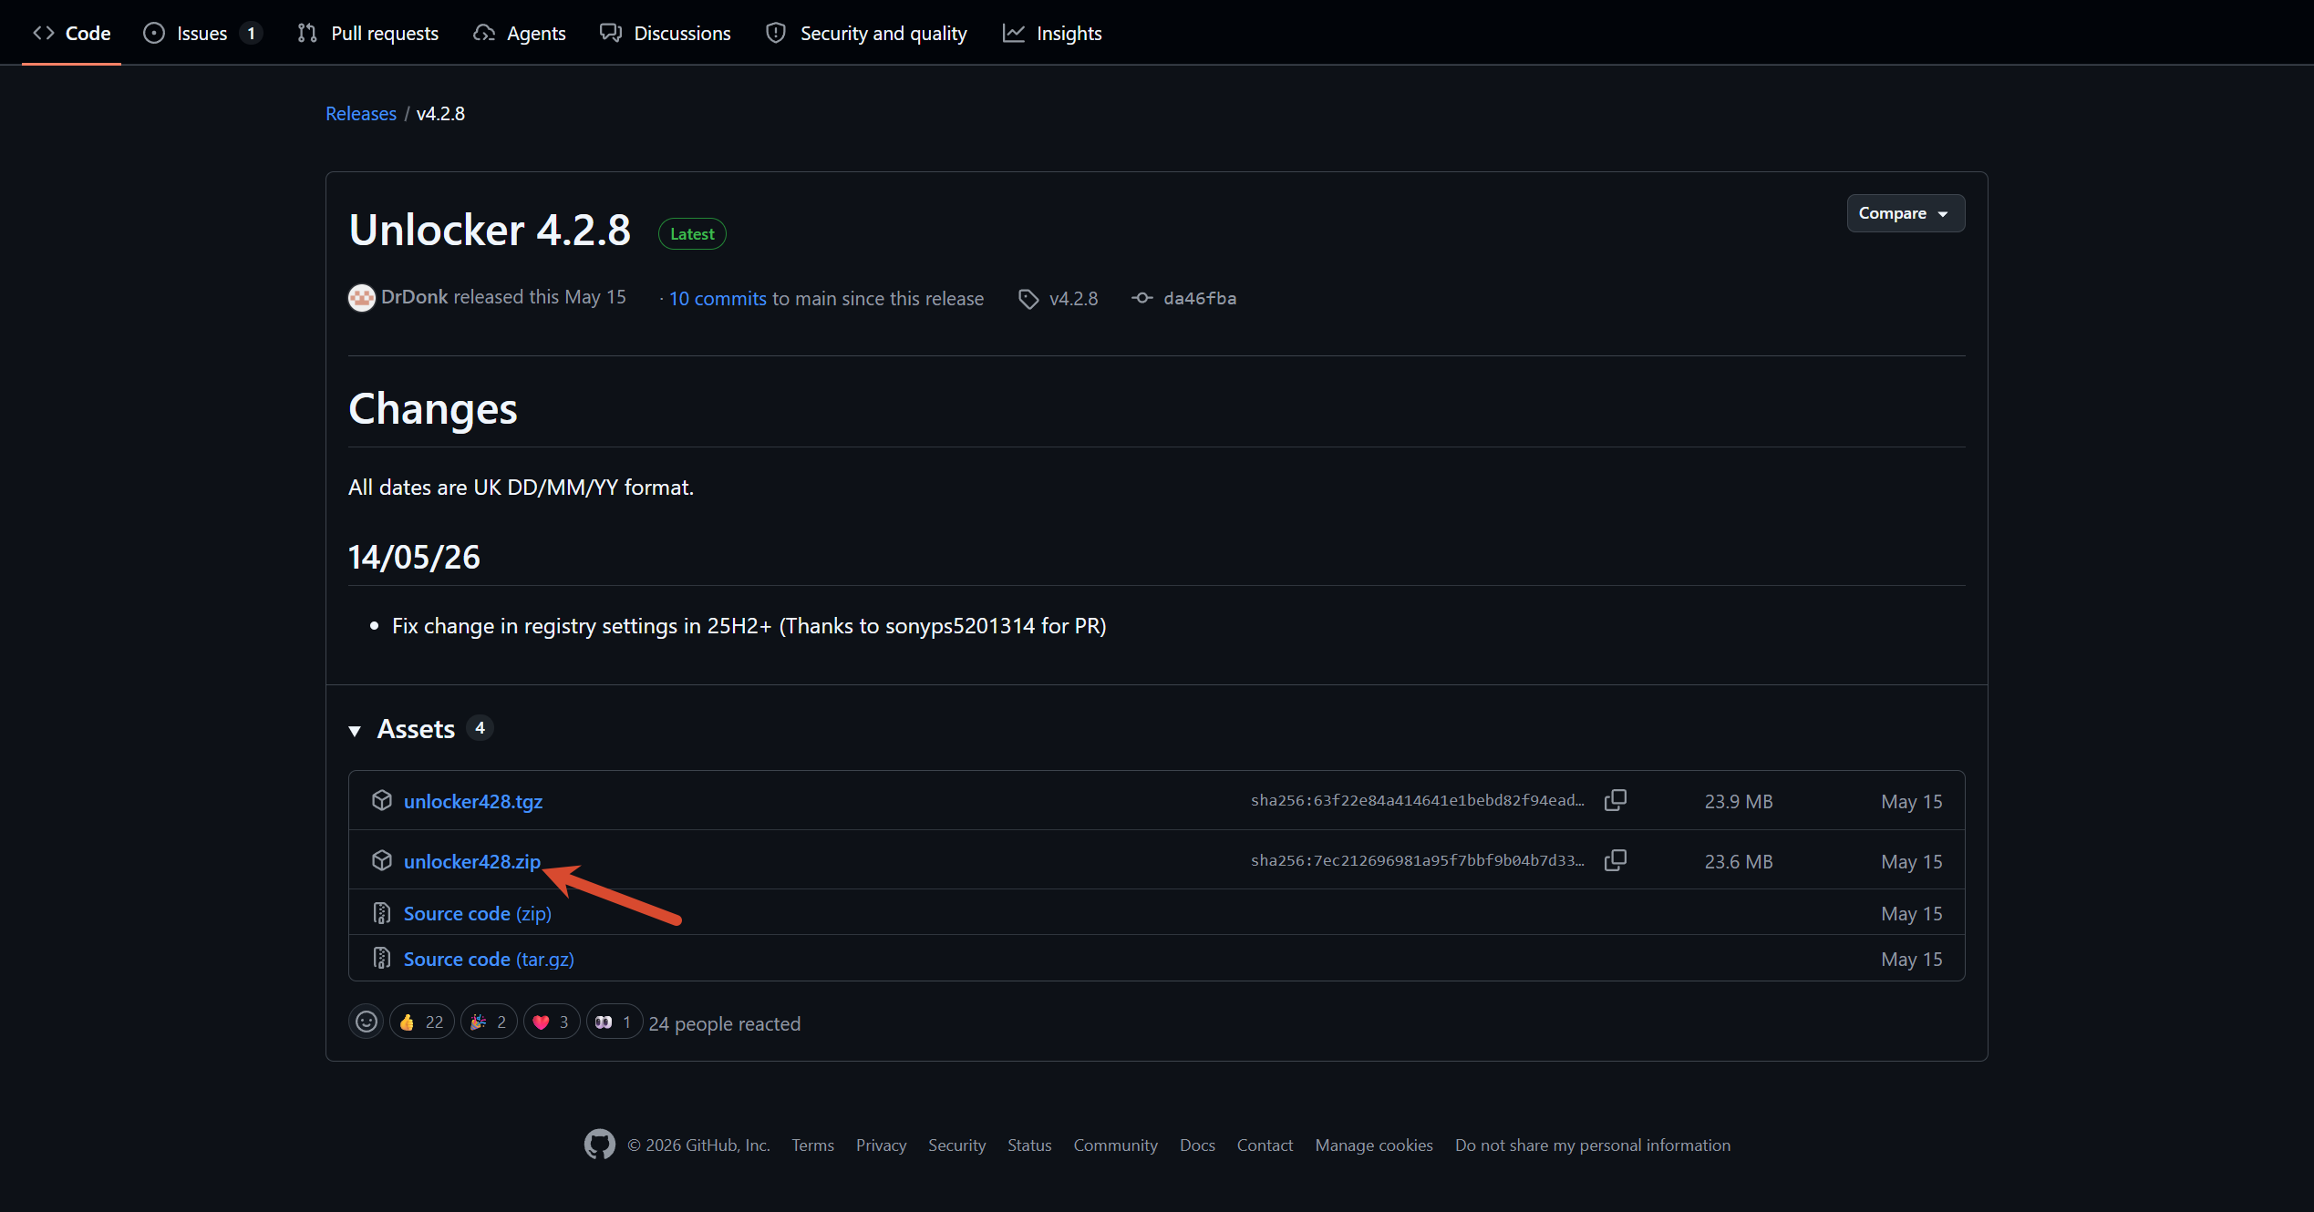
Task: View the Discussions tab
Action: coord(665,33)
